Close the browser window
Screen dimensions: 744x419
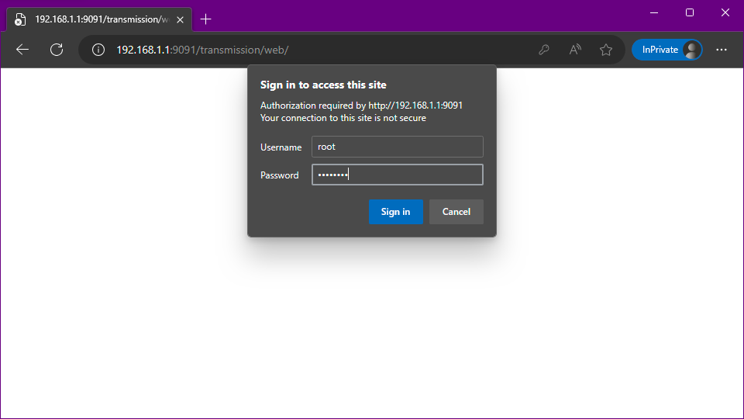pos(725,12)
